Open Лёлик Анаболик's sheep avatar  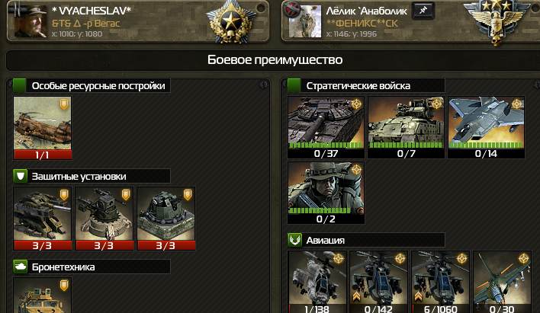305,21
